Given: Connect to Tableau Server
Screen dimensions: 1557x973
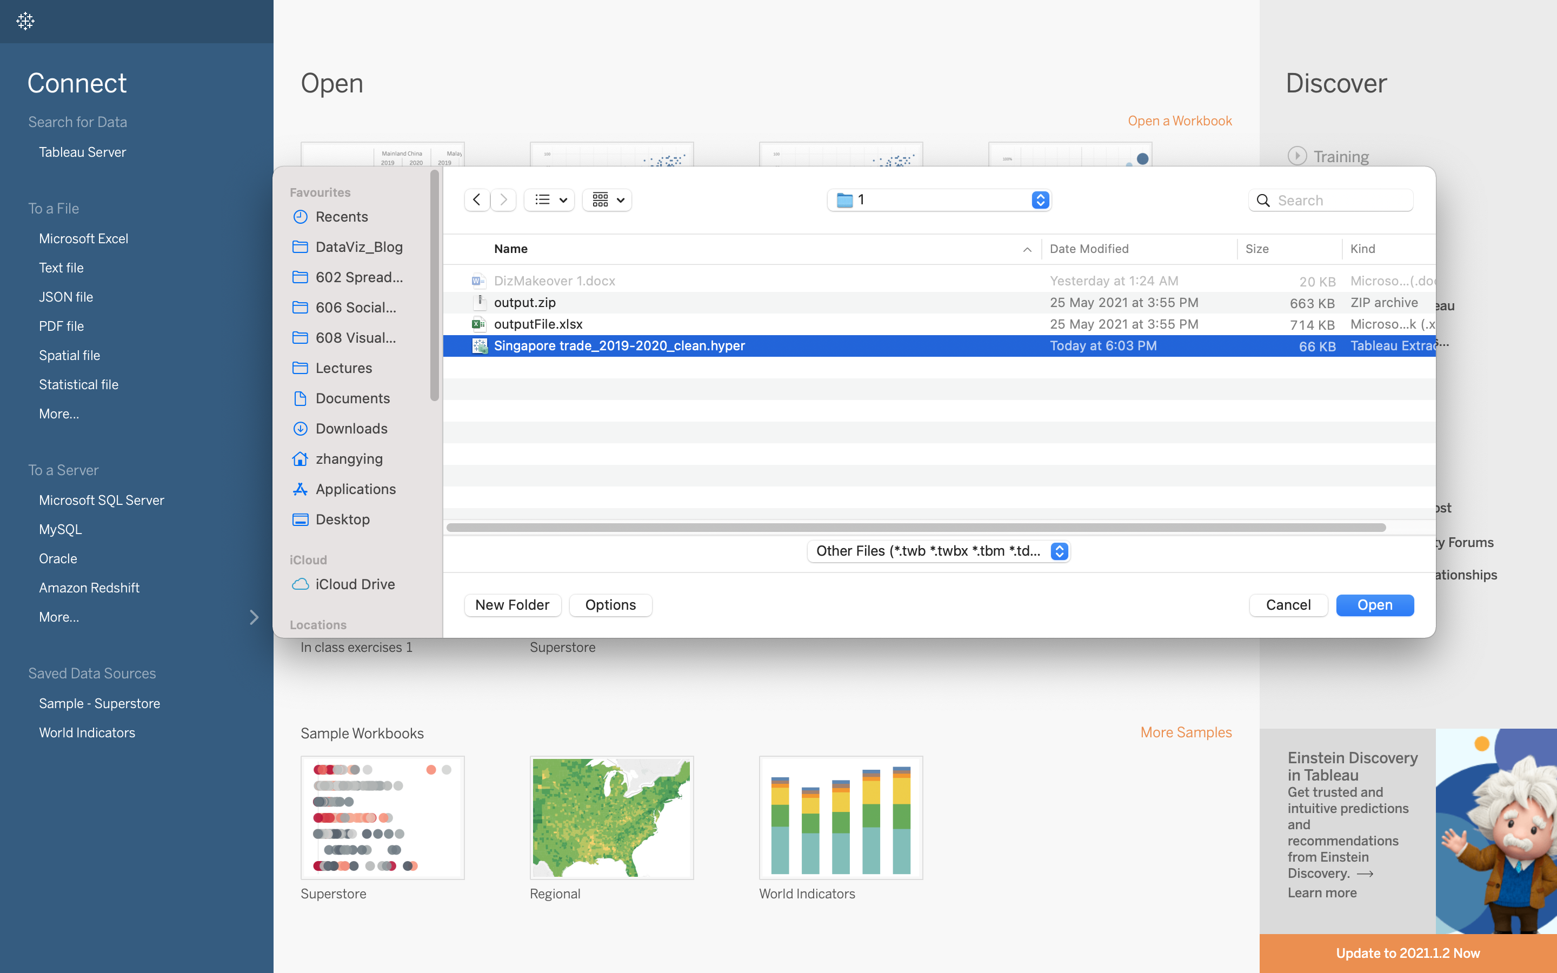Looking at the screenshot, I should click(82, 152).
